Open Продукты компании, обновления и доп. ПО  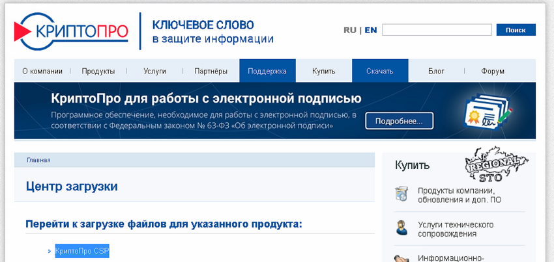(459, 195)
